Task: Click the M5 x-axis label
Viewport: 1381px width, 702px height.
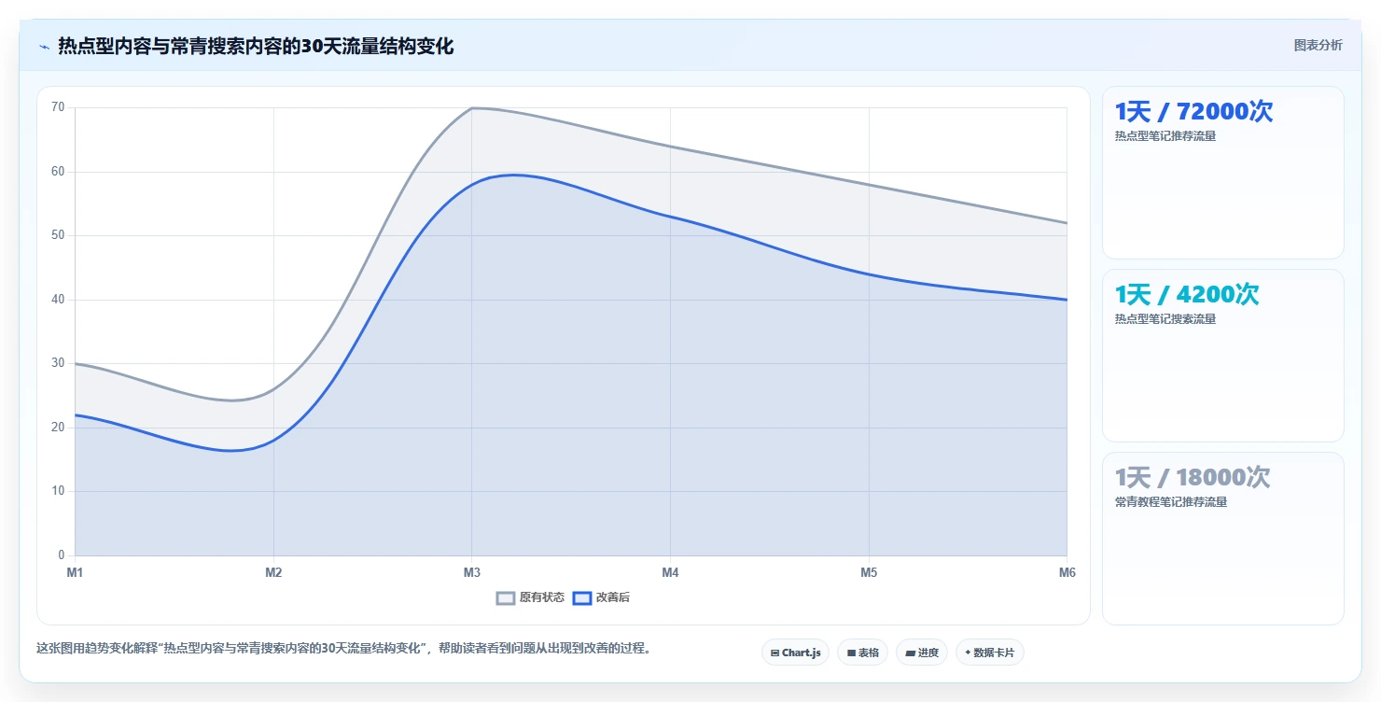Action: (869, 572)
